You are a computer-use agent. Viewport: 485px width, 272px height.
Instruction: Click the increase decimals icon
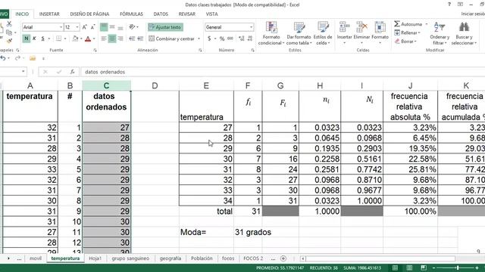242,39
